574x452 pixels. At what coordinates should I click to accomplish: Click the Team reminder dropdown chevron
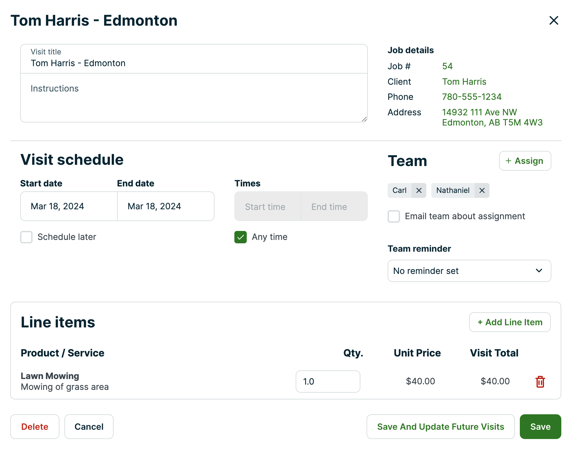[x=539, y=271]
